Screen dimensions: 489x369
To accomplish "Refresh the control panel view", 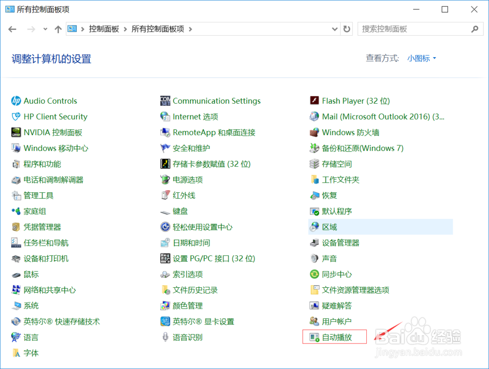I will pos(347,29).
